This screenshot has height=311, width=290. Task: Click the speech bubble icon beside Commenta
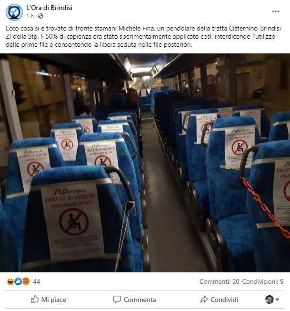click(117, 299)
